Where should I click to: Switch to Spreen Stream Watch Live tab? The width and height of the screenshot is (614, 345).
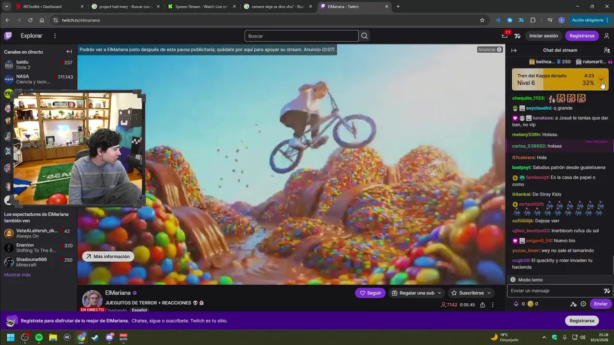click(202, 7)
